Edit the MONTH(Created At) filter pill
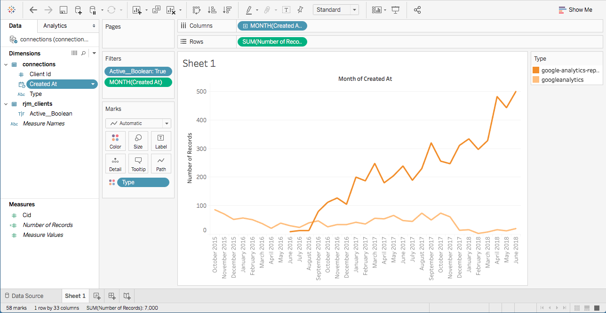Screen dimensions: 606x313 pyautogui.click(x=138, y=82)
